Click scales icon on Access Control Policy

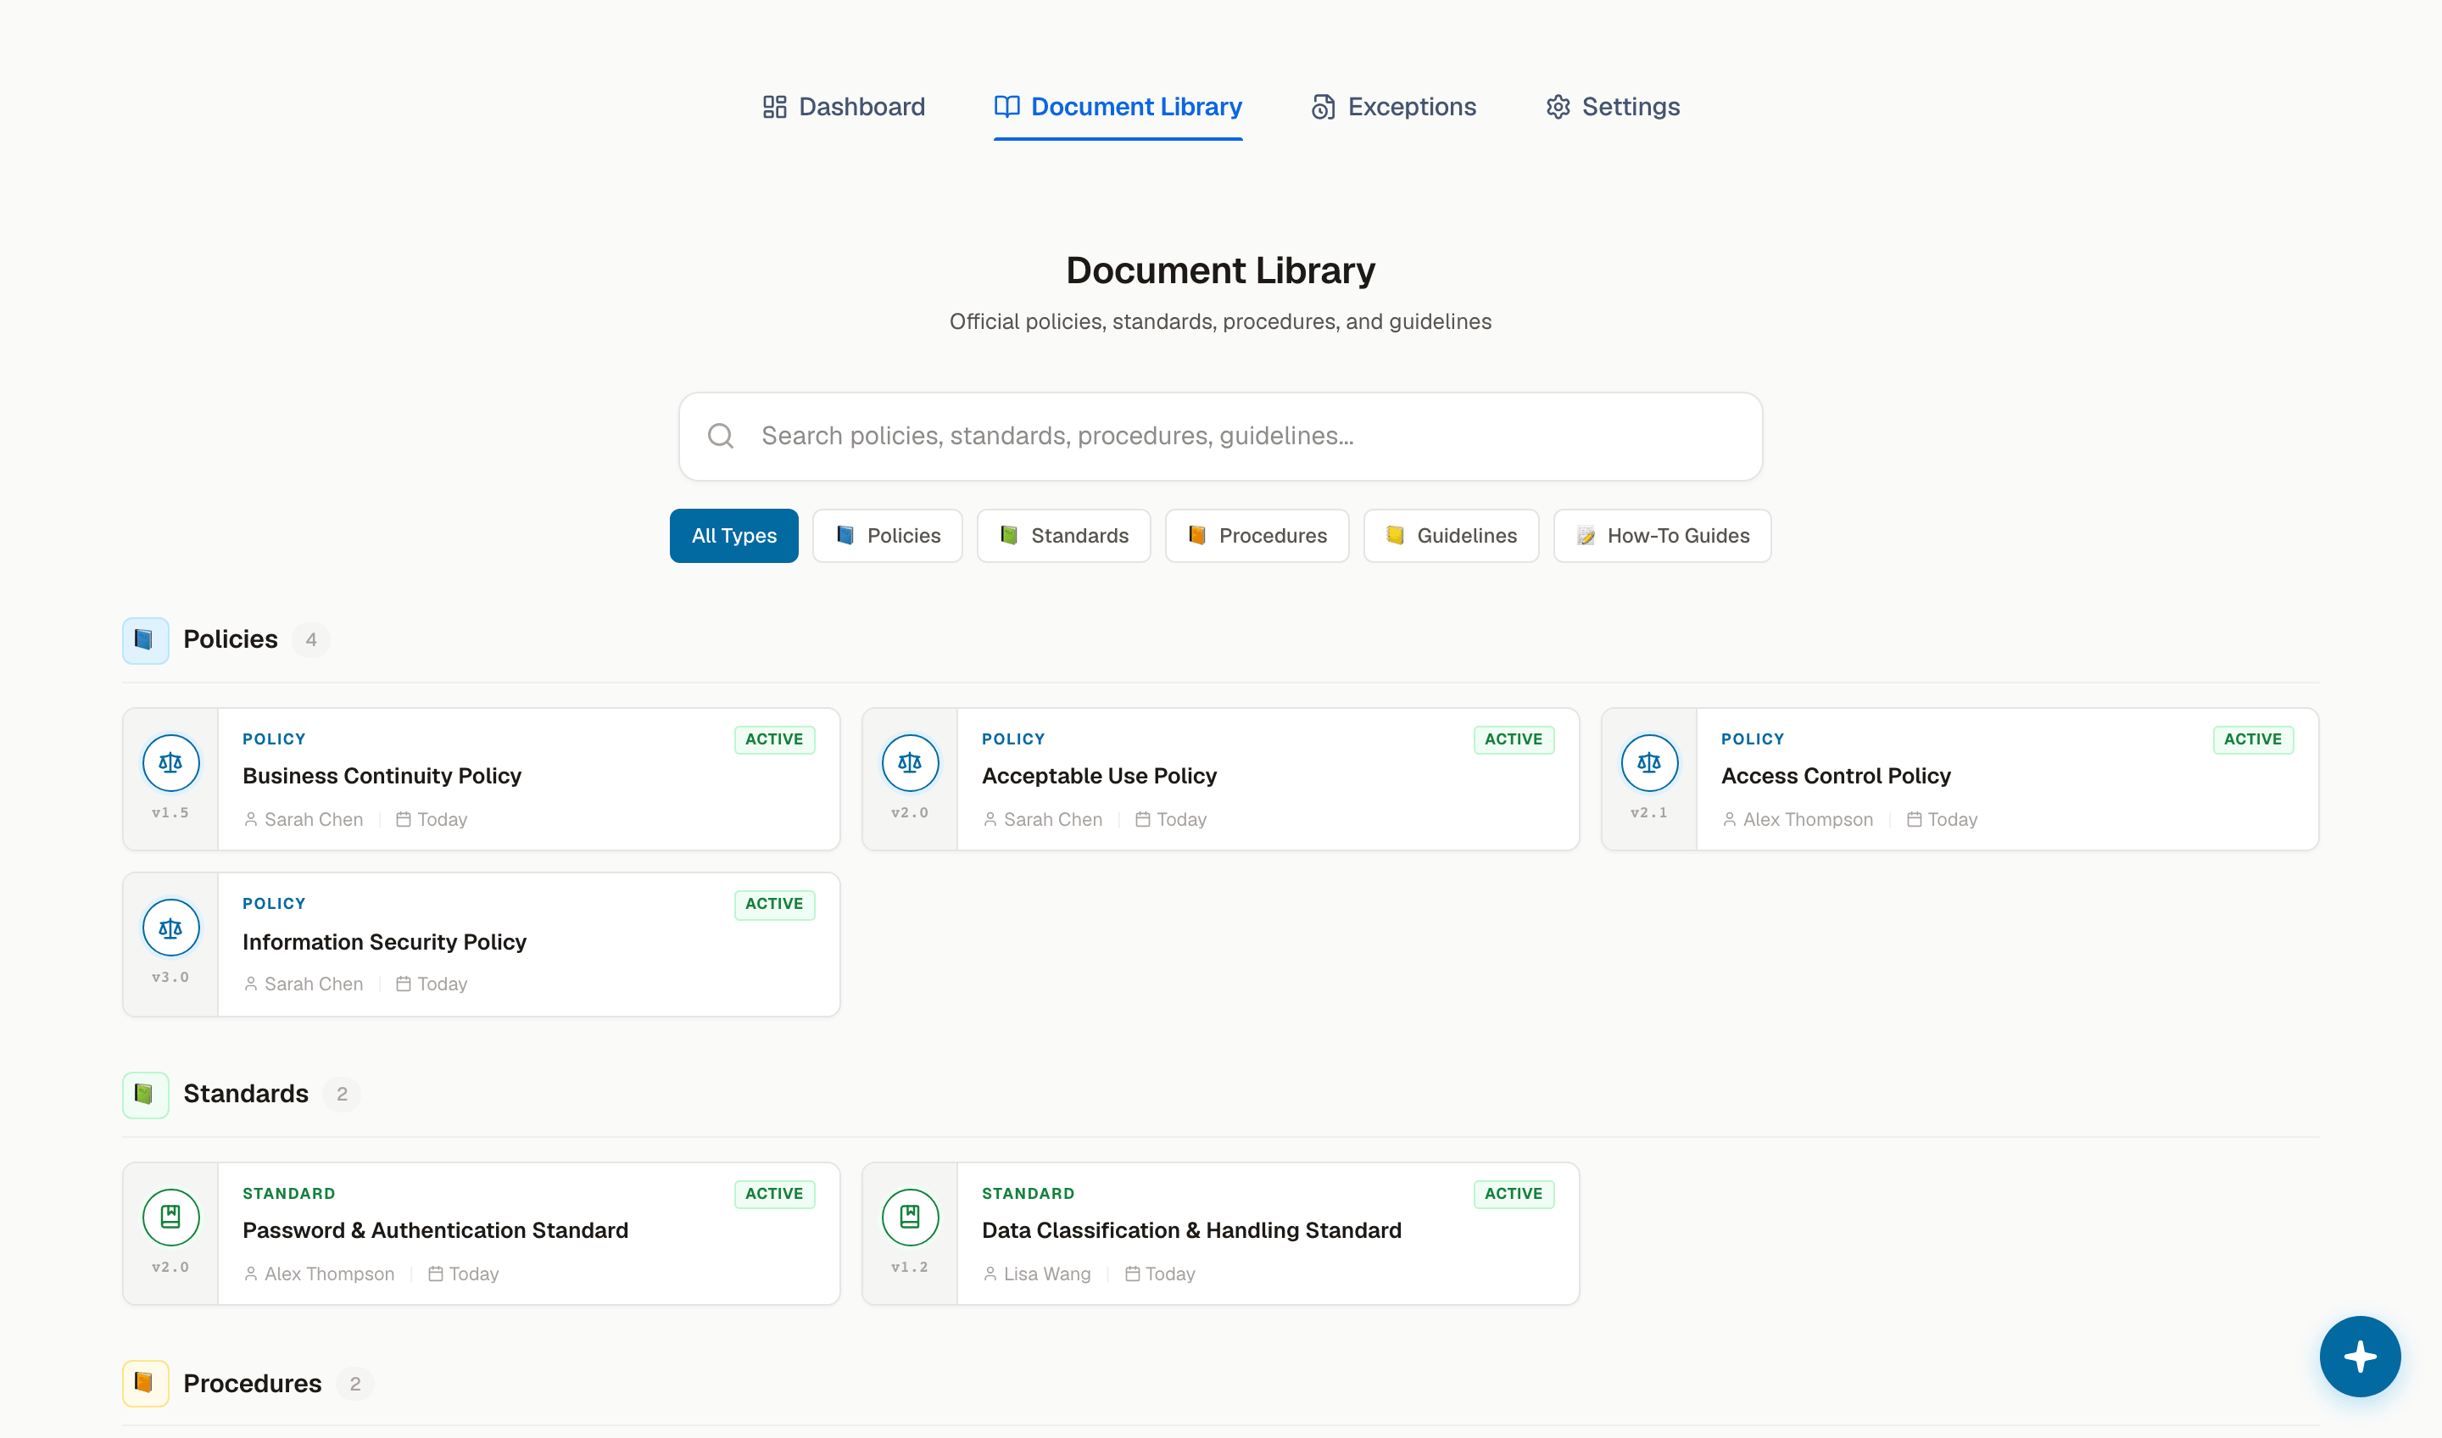(1649, 764)
